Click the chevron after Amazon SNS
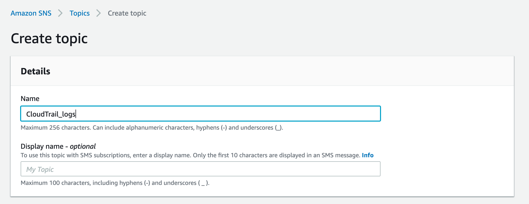The width and height of the screenshot is (529, 204). [60, 13]
